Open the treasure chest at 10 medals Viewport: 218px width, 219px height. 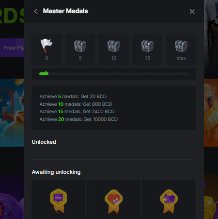tap(114, 46)
